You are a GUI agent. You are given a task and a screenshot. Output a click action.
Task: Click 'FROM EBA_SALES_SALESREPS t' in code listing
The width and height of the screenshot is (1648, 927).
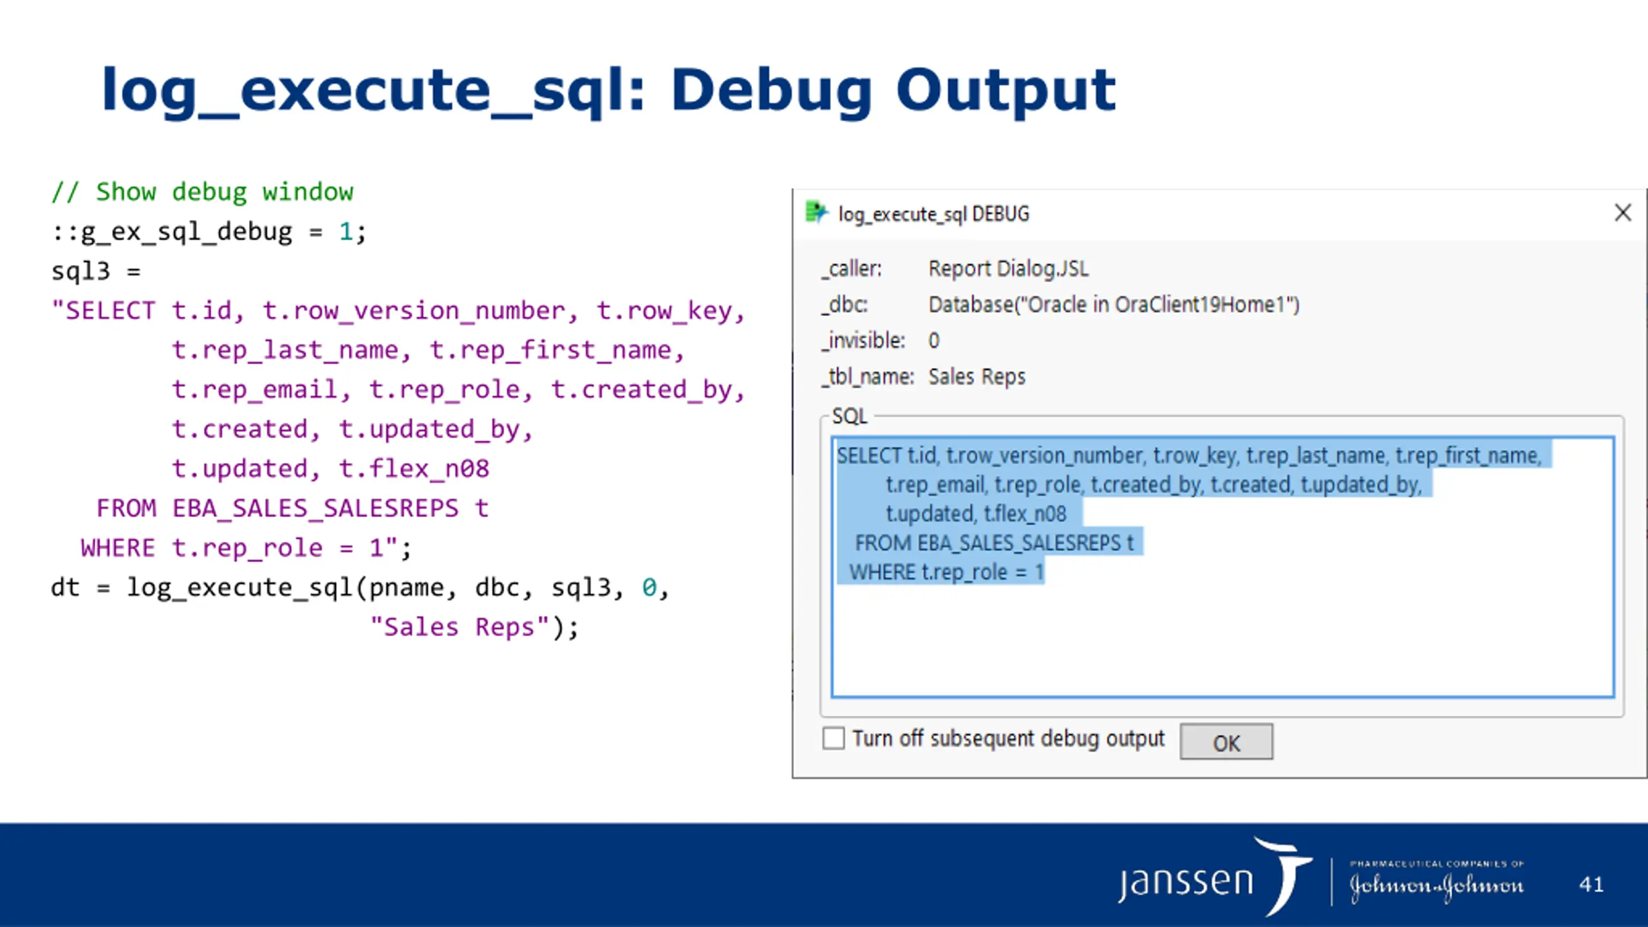coord(292,509)
